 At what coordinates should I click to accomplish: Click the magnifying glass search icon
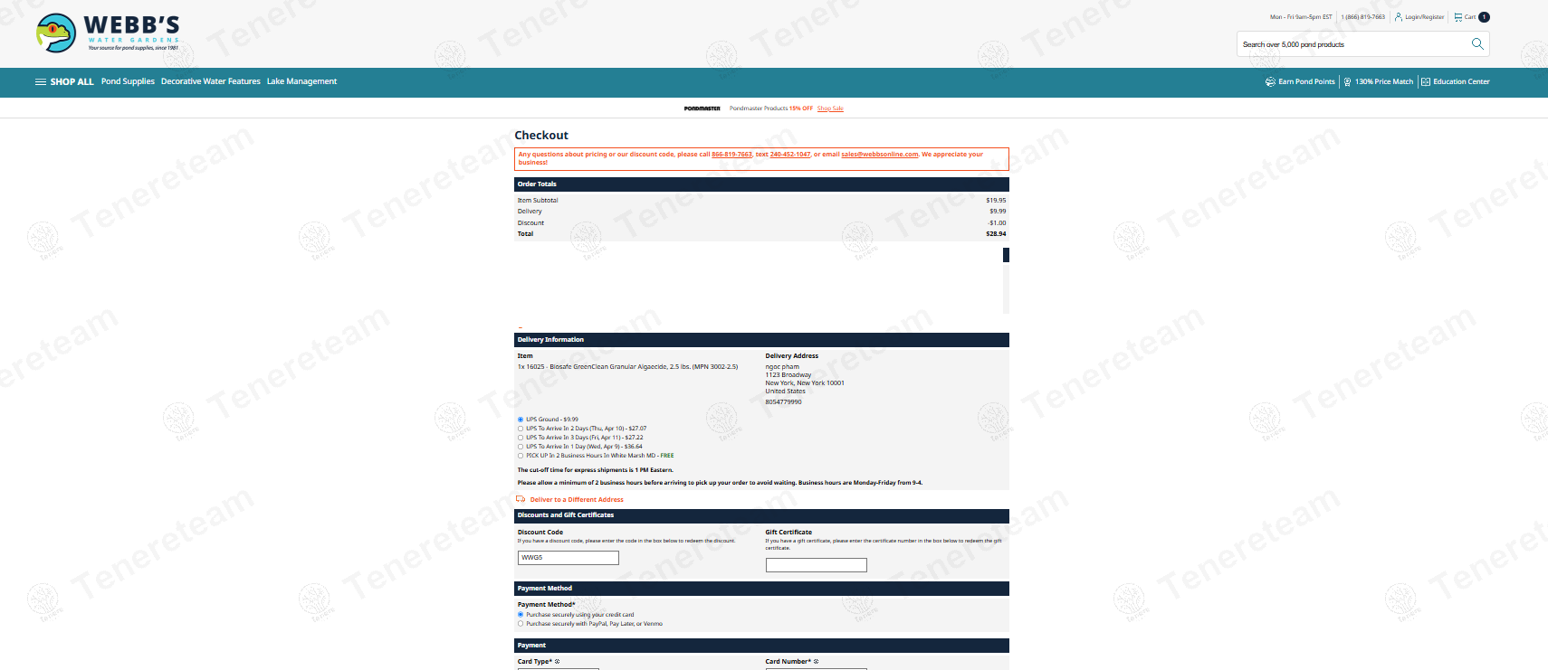[x=1477, y=43]
